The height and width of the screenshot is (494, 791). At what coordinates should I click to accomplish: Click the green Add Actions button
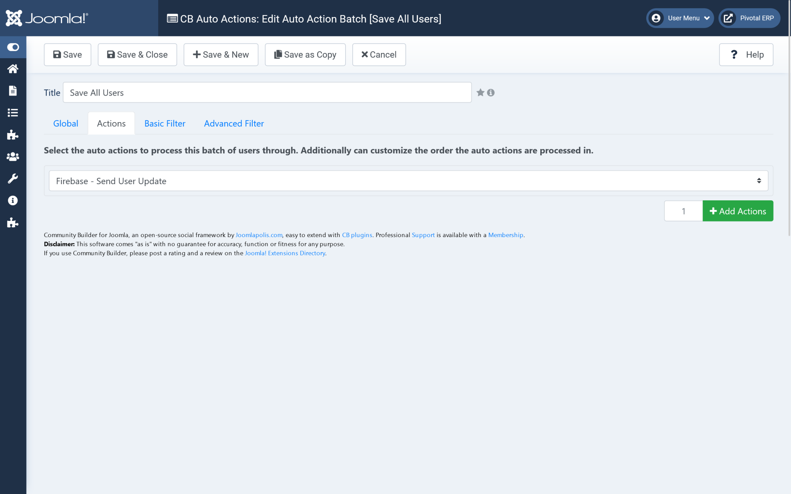[x=738, y=211]
